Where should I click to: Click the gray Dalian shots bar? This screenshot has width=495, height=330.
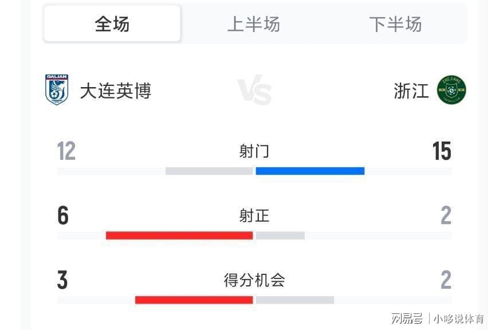(209, 171)
